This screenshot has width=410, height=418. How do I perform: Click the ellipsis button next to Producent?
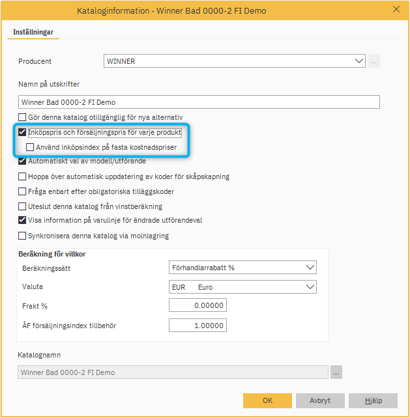click(374, 61)
